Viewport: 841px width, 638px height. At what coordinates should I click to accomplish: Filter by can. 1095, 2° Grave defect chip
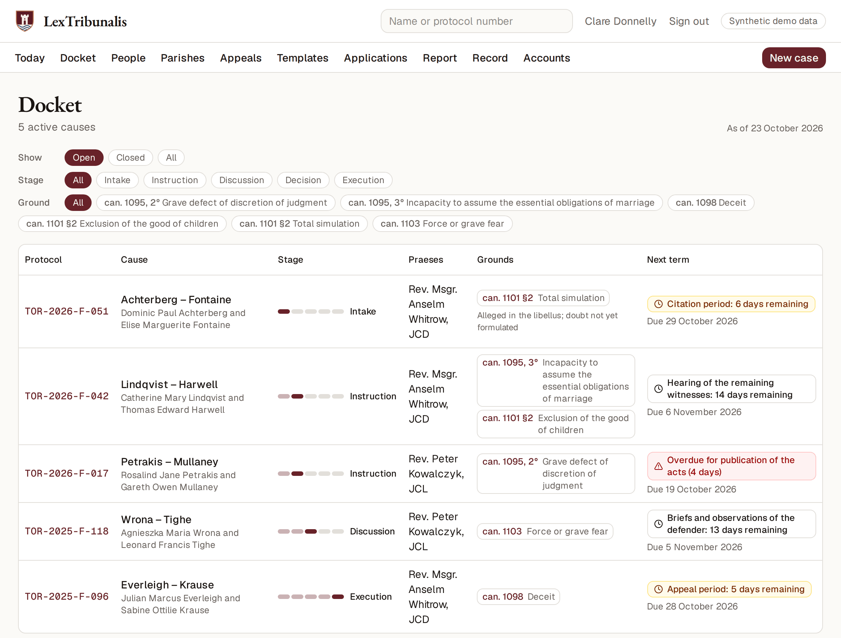click(x=216, y=203)
